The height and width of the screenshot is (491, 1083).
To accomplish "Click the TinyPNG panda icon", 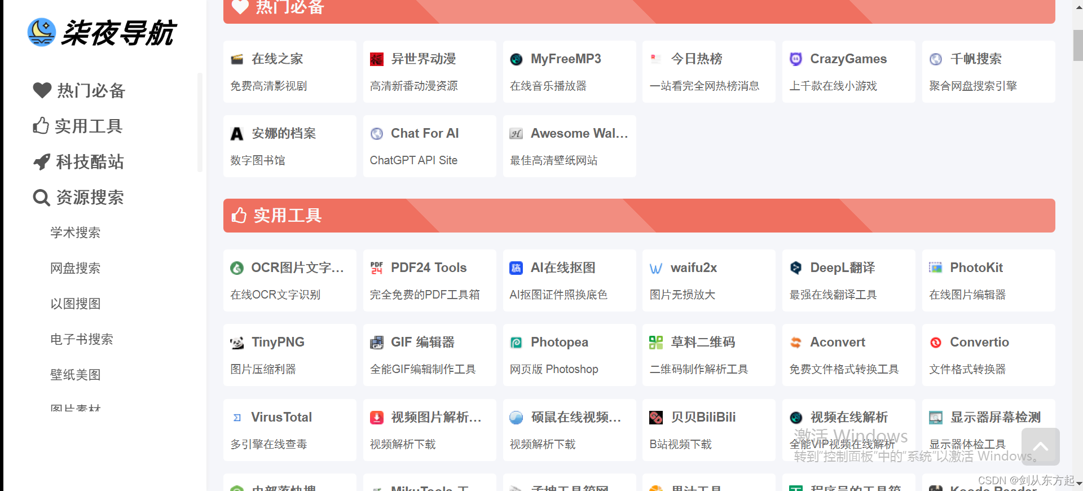I will pyautogui.click(x=237, y=343).
